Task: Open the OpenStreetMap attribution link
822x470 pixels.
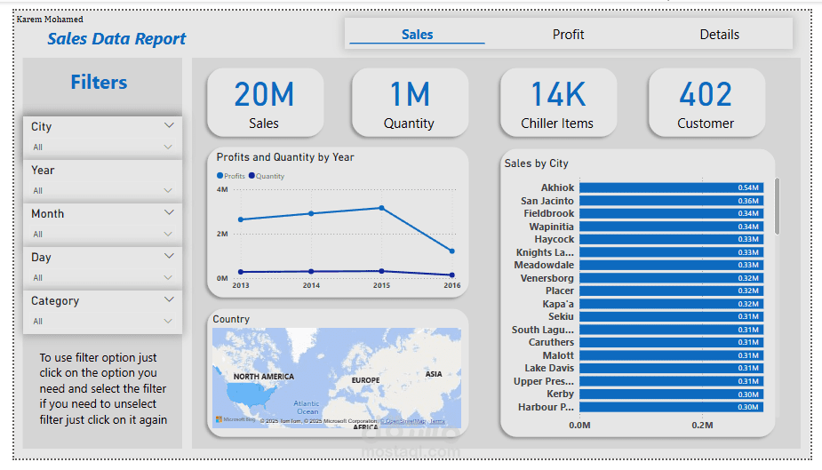Action: pyautogui.click(x=404, y=421)
